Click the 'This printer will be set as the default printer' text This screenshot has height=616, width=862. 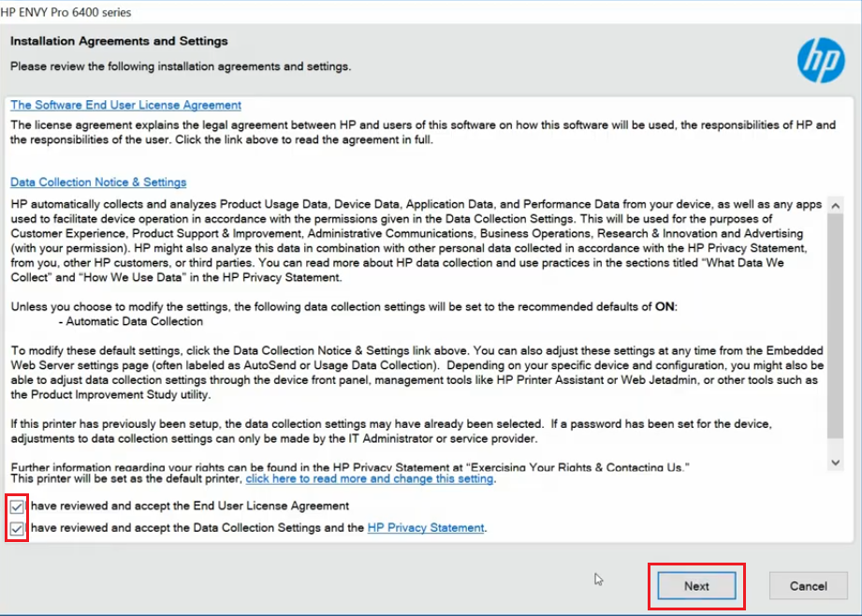coord(126,478)
